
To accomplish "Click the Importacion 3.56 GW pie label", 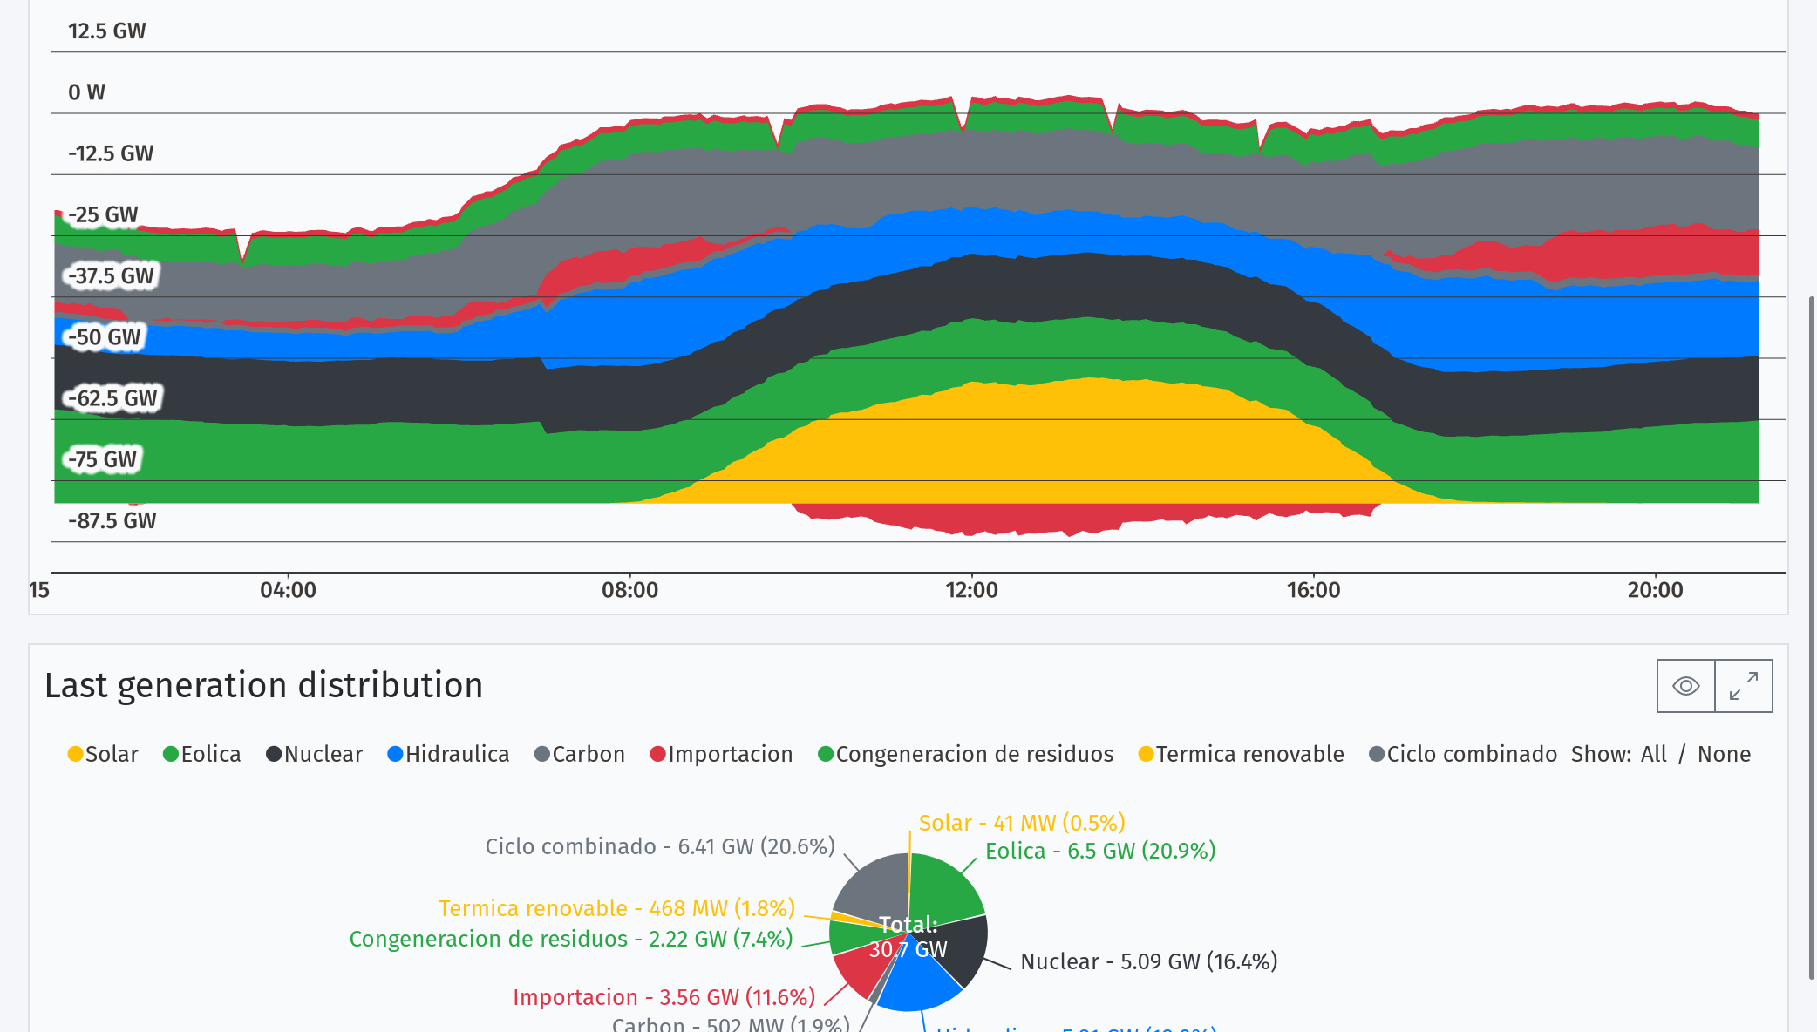I will [664, 997].
